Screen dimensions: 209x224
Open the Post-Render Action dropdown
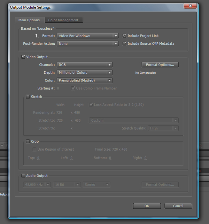(87, 44)
